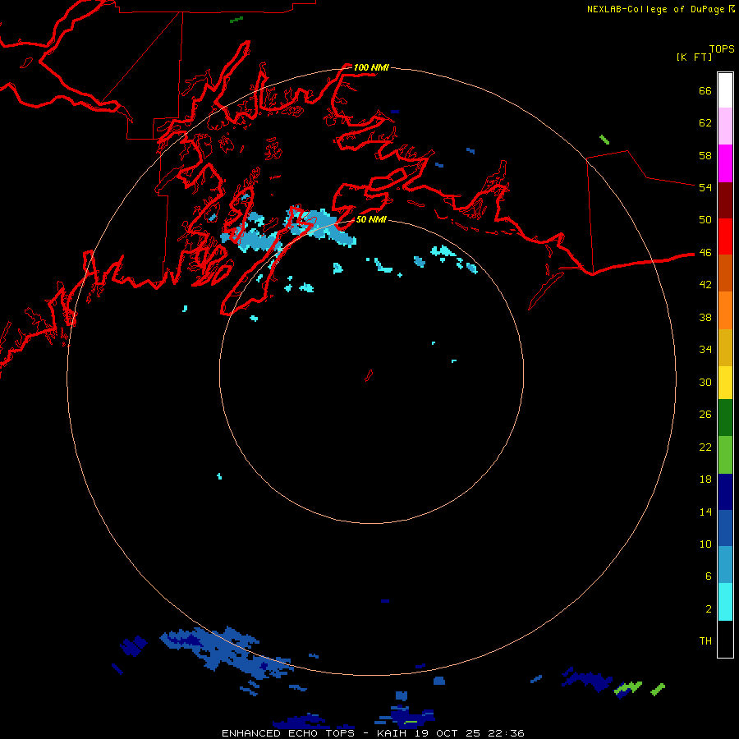Click the light pink legend swatch

pos(725,126)
